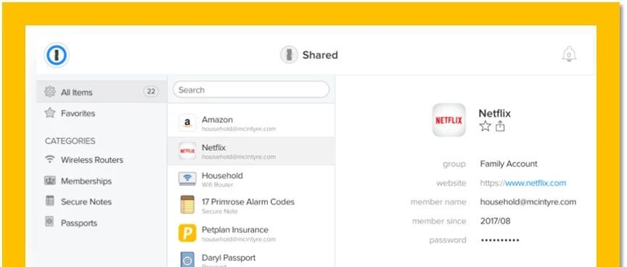Click the 22 item count badge

[x=151, y=92]
